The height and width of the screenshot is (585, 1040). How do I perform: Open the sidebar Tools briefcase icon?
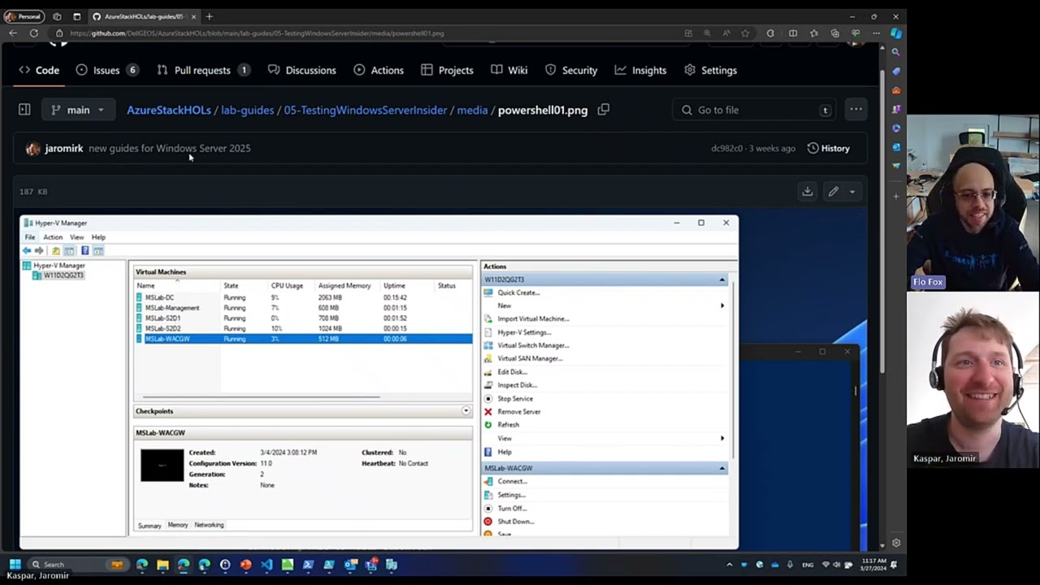pyautogui.click(x=896, y=90)
